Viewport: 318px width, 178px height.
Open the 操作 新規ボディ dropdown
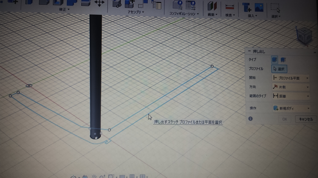click(x=291, y=108)
